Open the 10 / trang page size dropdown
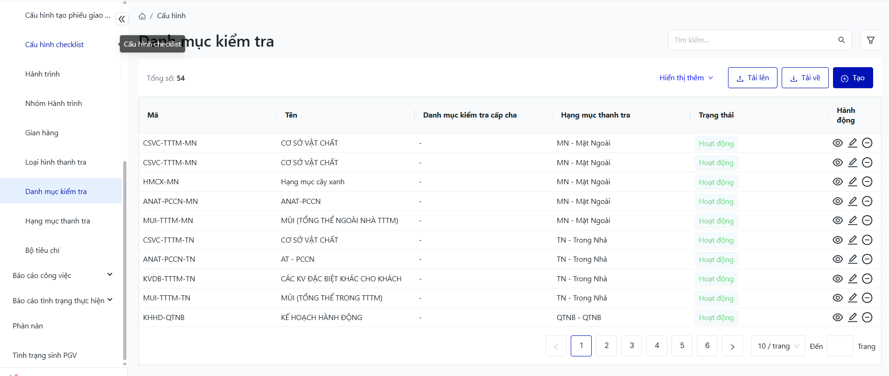The image size is (889, 376). 778,346
